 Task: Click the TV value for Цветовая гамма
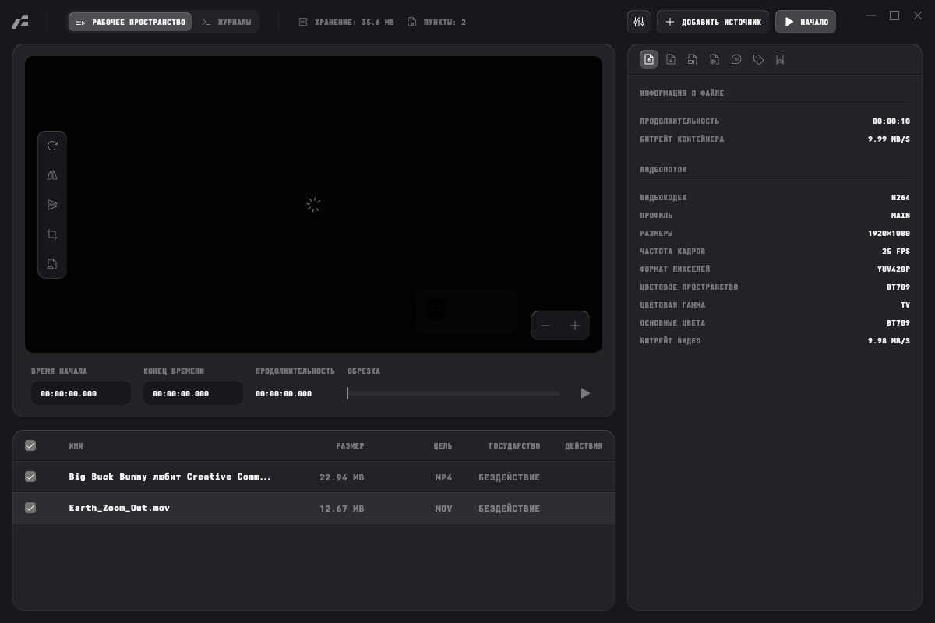tap(905, 305)
